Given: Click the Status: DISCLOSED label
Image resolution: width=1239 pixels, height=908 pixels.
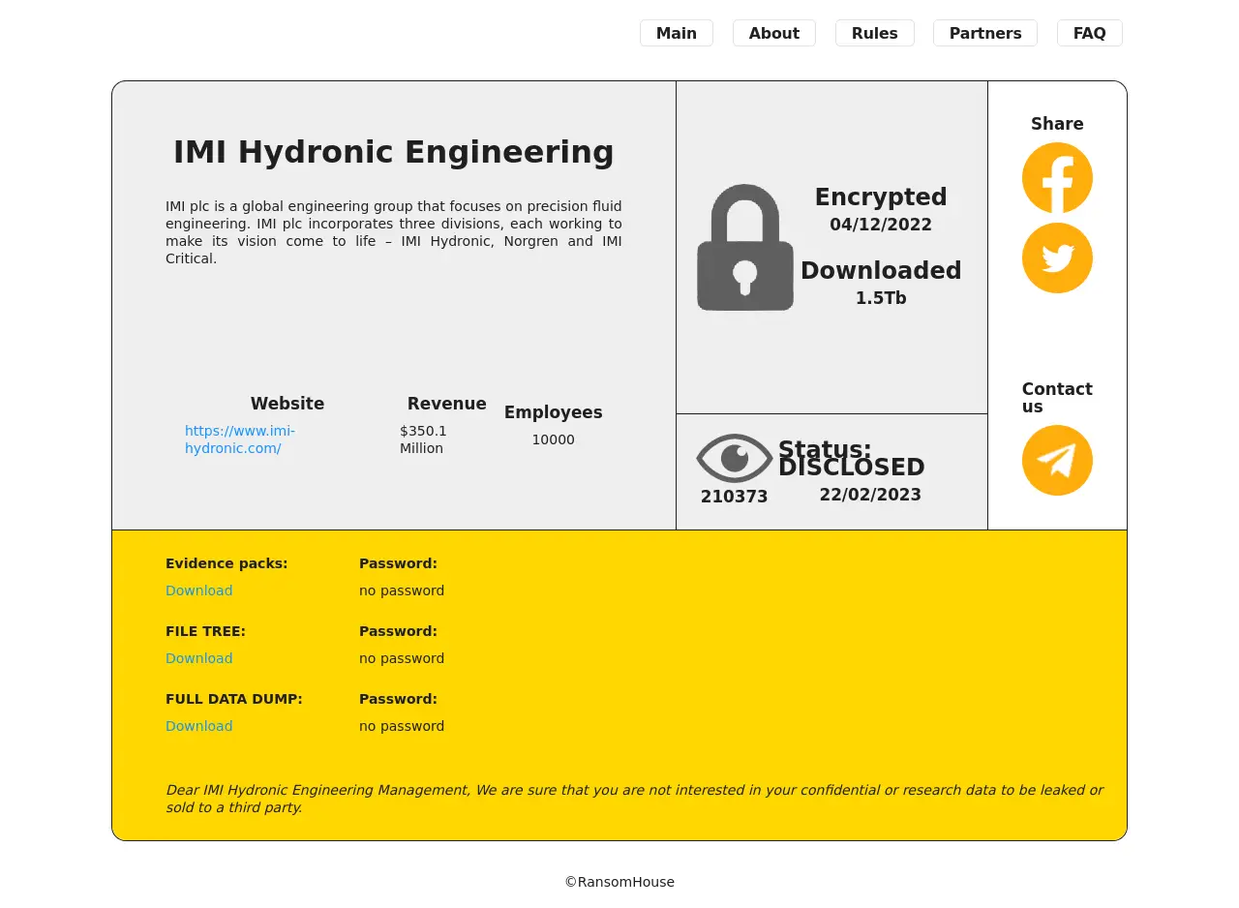Looking at the screenshot, I should [x=851, y=459].
